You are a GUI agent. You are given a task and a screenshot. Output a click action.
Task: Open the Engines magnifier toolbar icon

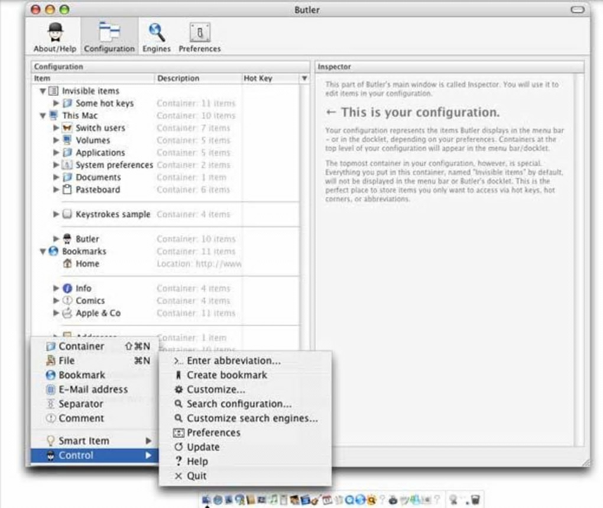tap(156, 37)
